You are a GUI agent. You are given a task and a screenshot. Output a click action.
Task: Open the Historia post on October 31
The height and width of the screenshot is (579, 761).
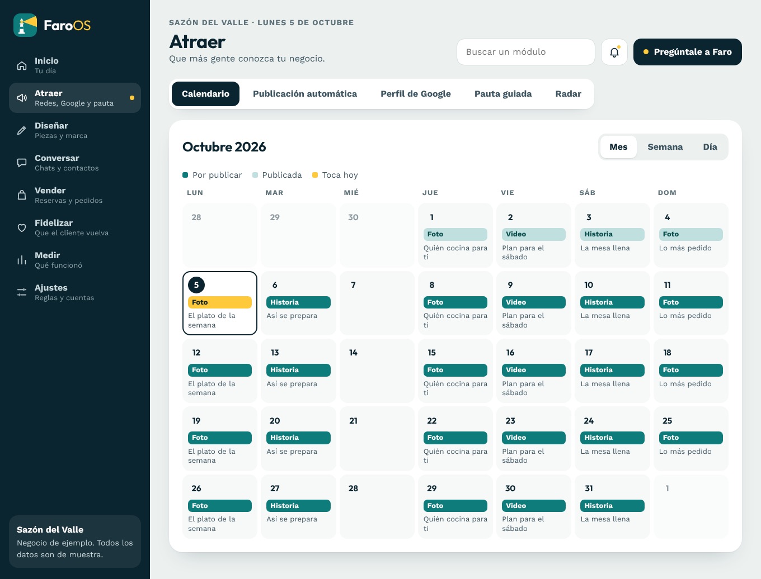612,506
